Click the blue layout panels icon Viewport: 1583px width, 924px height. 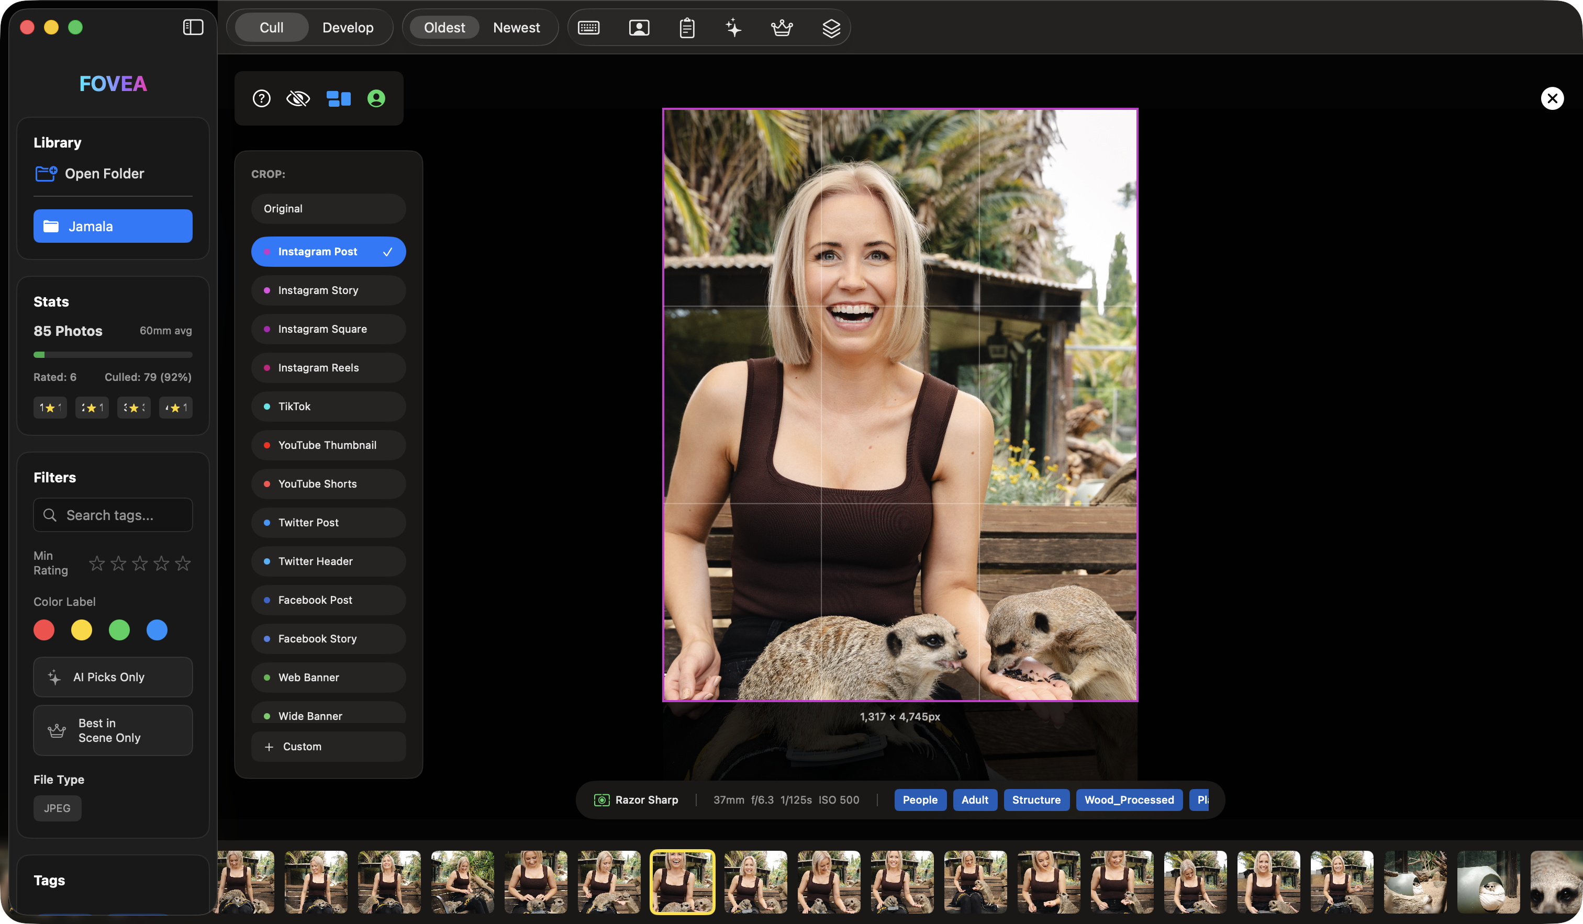[x=339, y=98]
